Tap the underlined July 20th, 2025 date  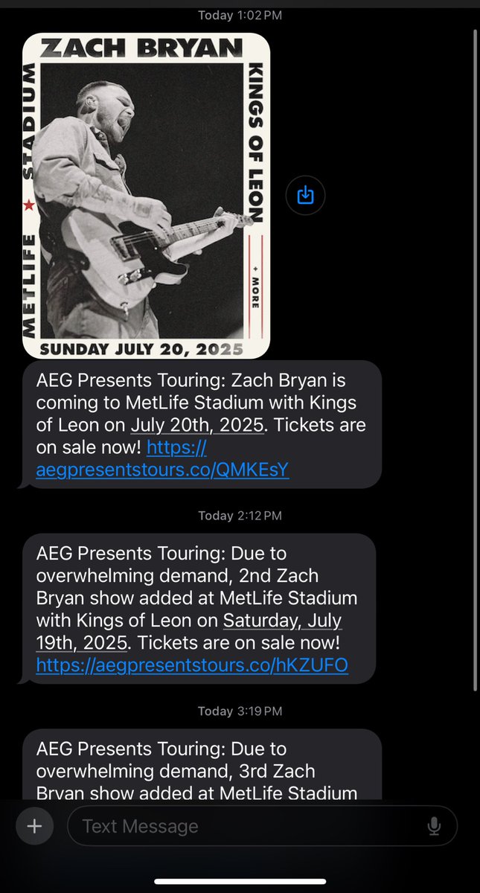tap(196, 426)
